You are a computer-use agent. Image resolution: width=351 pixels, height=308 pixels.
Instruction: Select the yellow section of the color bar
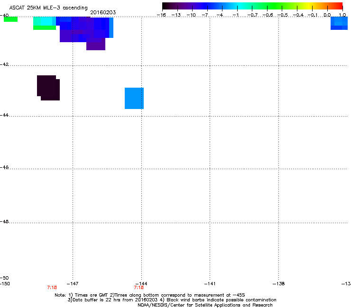pyautogui.click(x=309, y=6)
